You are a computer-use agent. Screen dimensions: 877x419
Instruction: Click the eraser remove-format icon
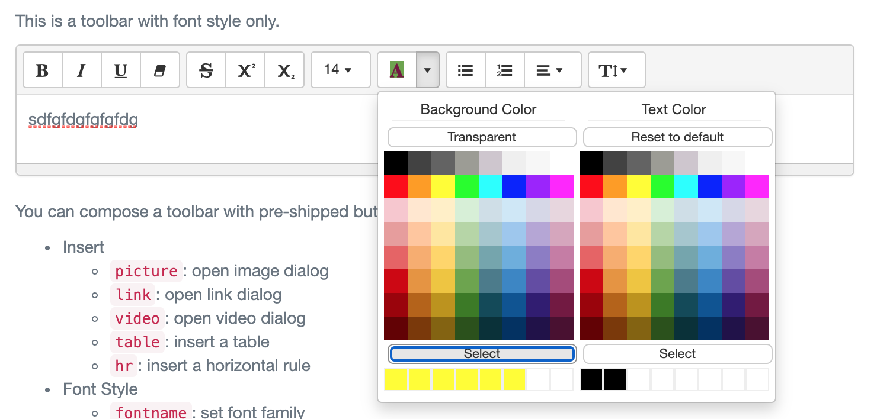(160, 70)
